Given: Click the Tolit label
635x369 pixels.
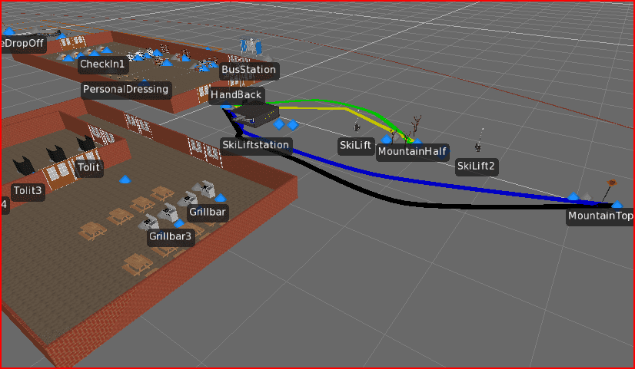Looking at the screenshot, I should pyautogui.click(x=89, y=166).
